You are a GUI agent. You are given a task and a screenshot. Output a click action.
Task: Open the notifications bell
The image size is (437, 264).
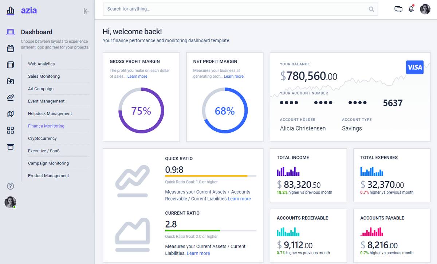411,9
